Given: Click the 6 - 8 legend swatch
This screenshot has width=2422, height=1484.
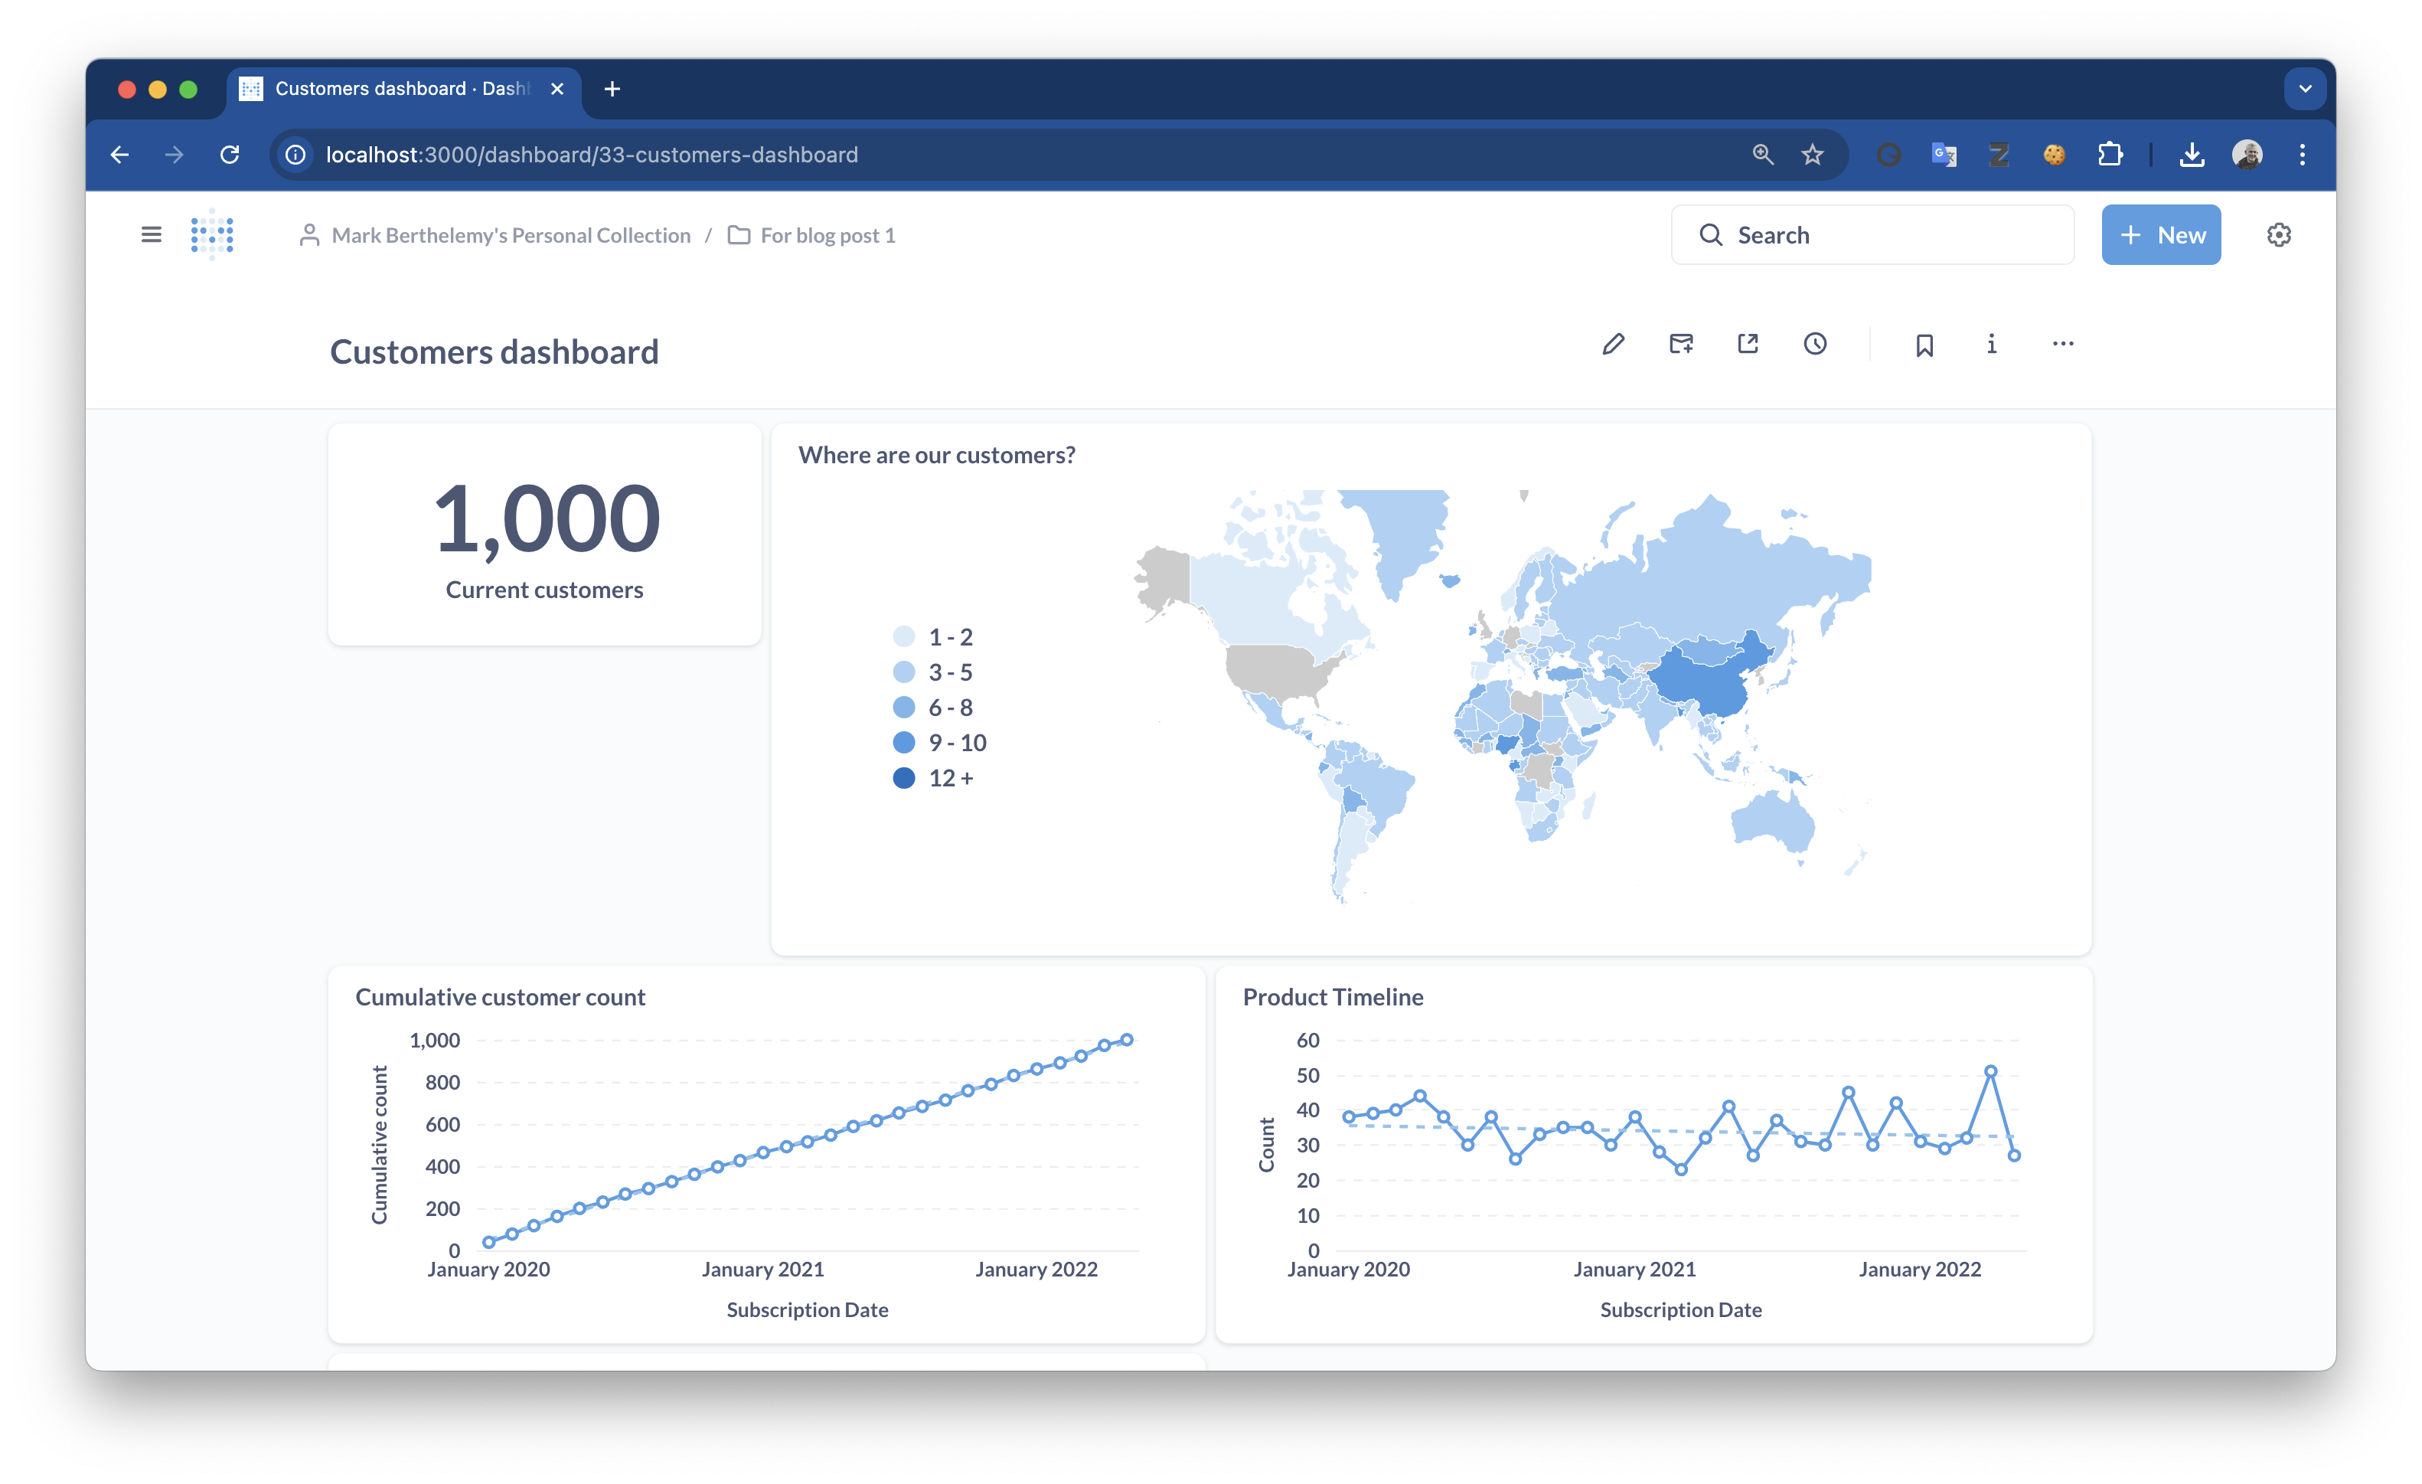Looking at the screenshot, I should pyautogui.click(x=903, y=707).
